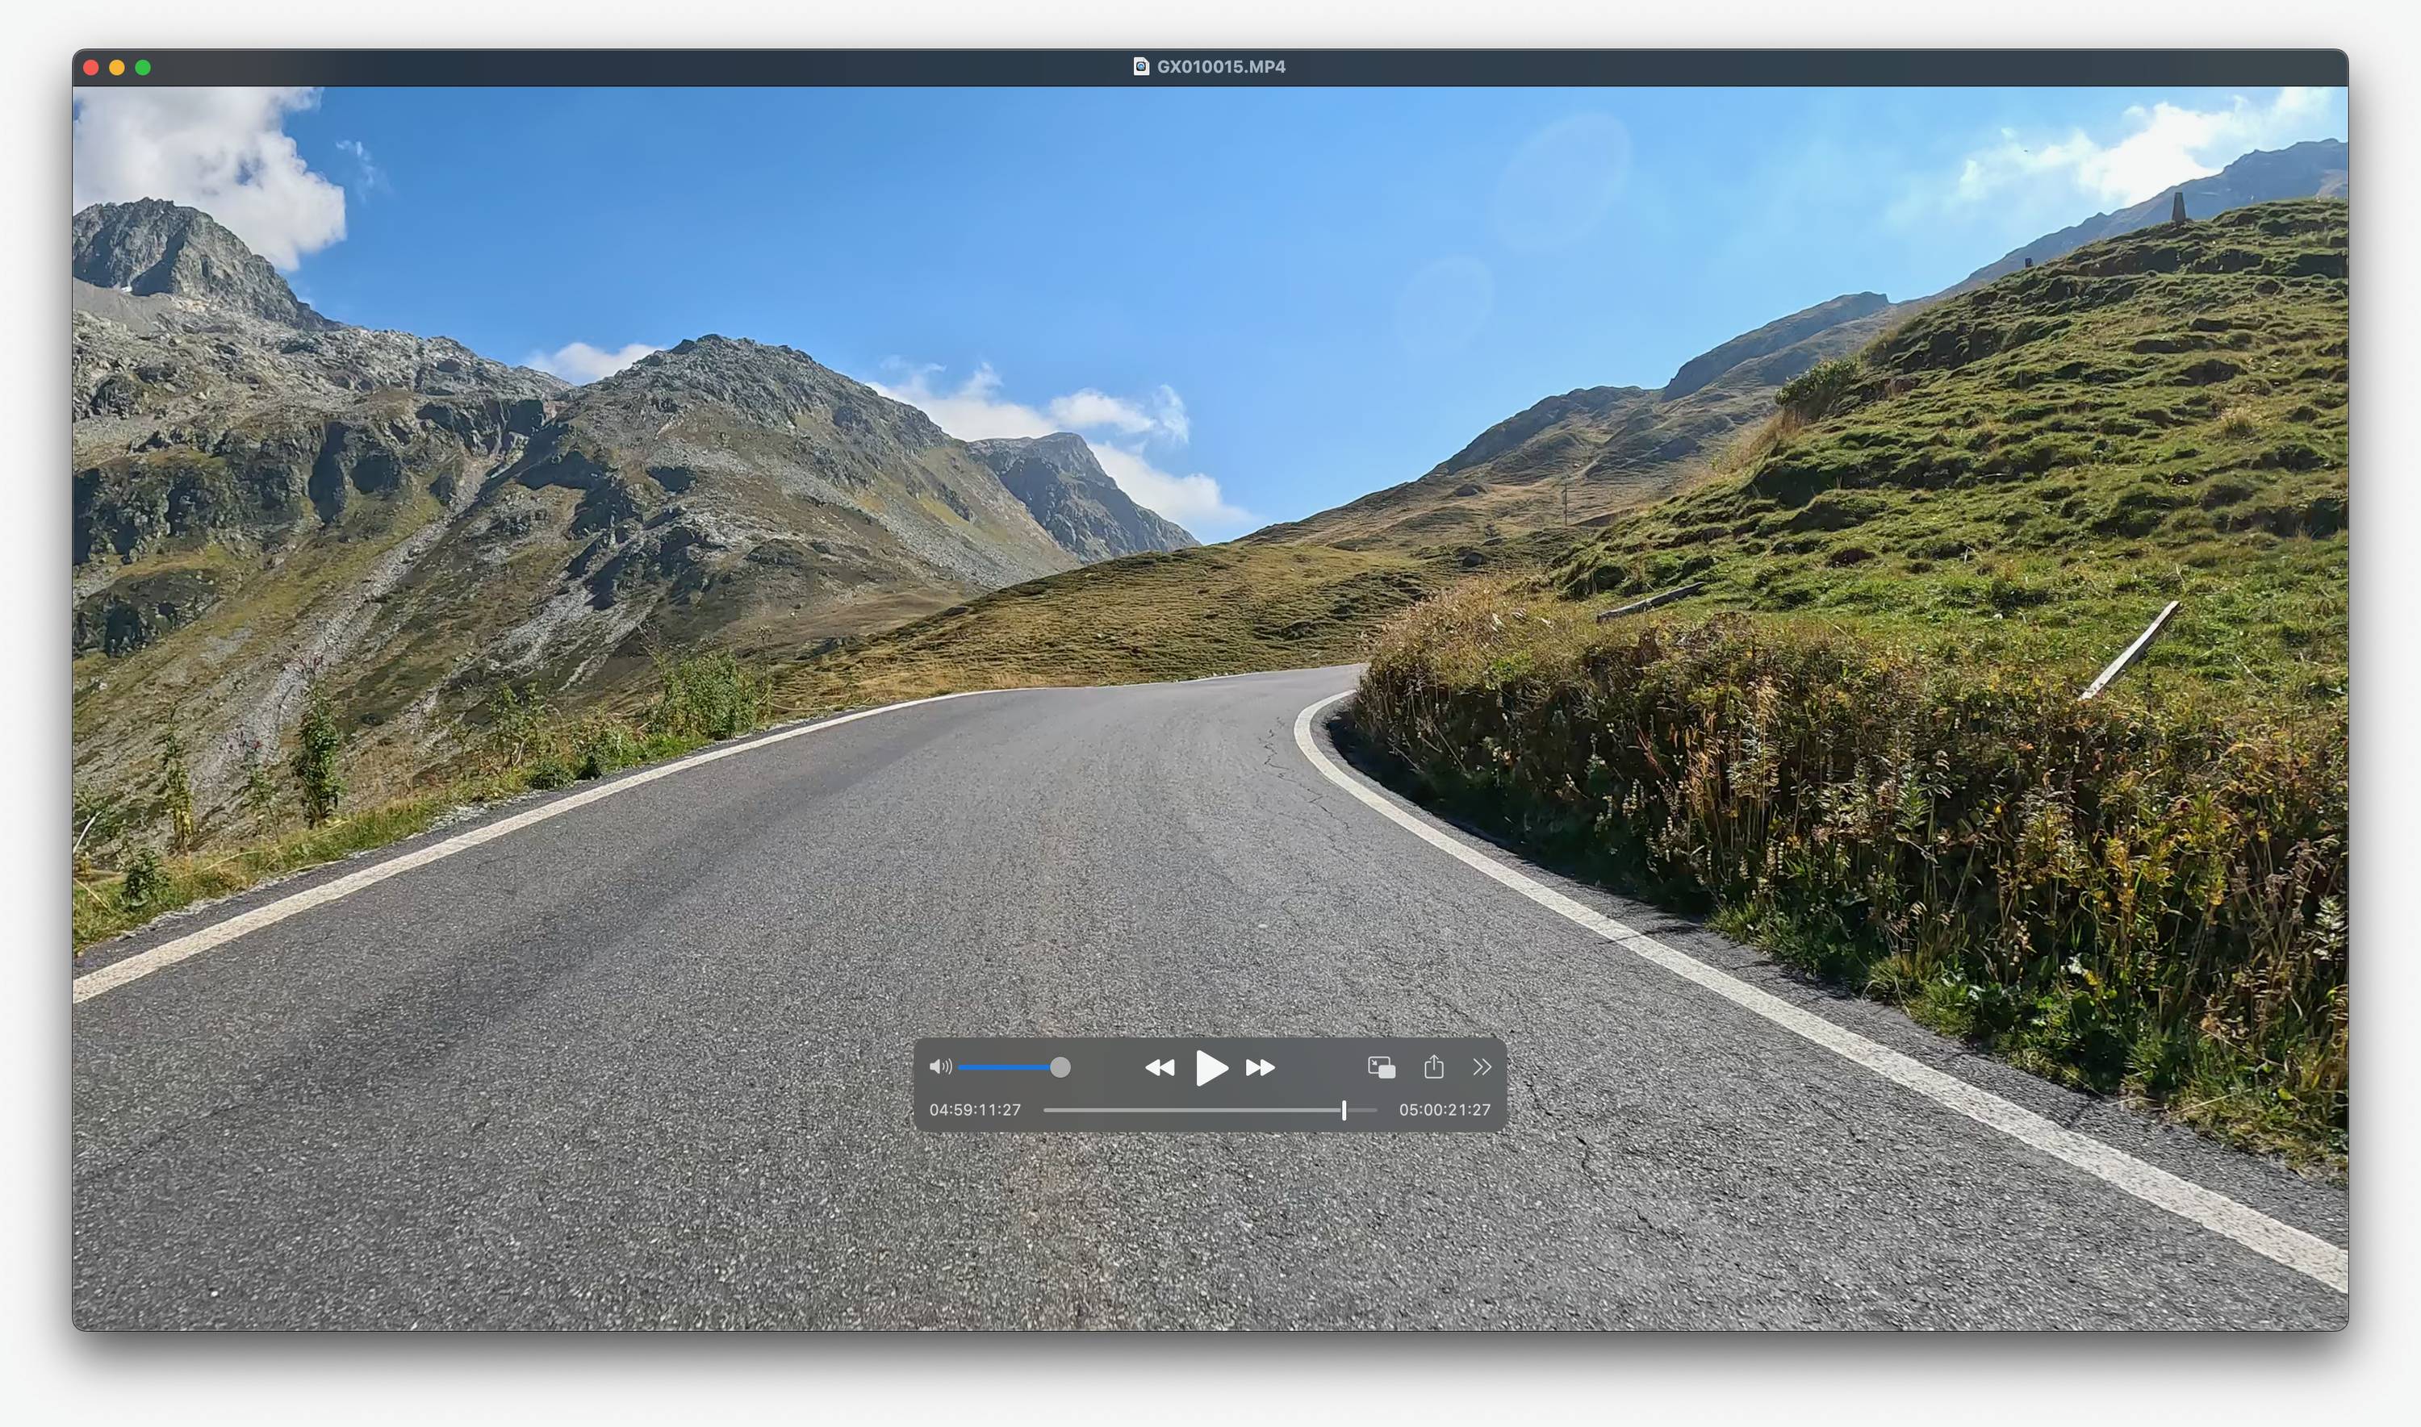Expand more options with double chevron
Screen dimensions: 2421x1427
pyautogui.click(x=1482, y=1066)
